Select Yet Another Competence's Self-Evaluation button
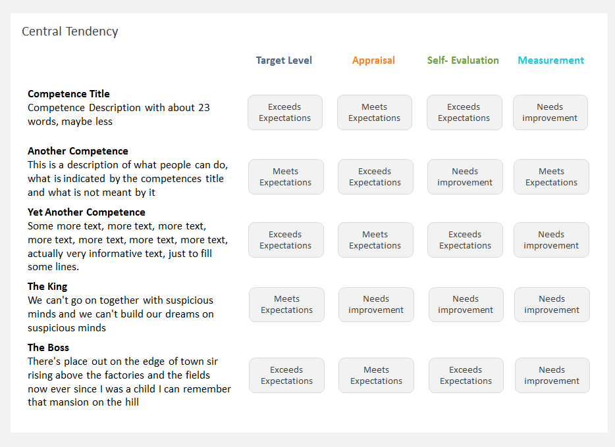The image size is (615, 447). (x=465, y=240)
